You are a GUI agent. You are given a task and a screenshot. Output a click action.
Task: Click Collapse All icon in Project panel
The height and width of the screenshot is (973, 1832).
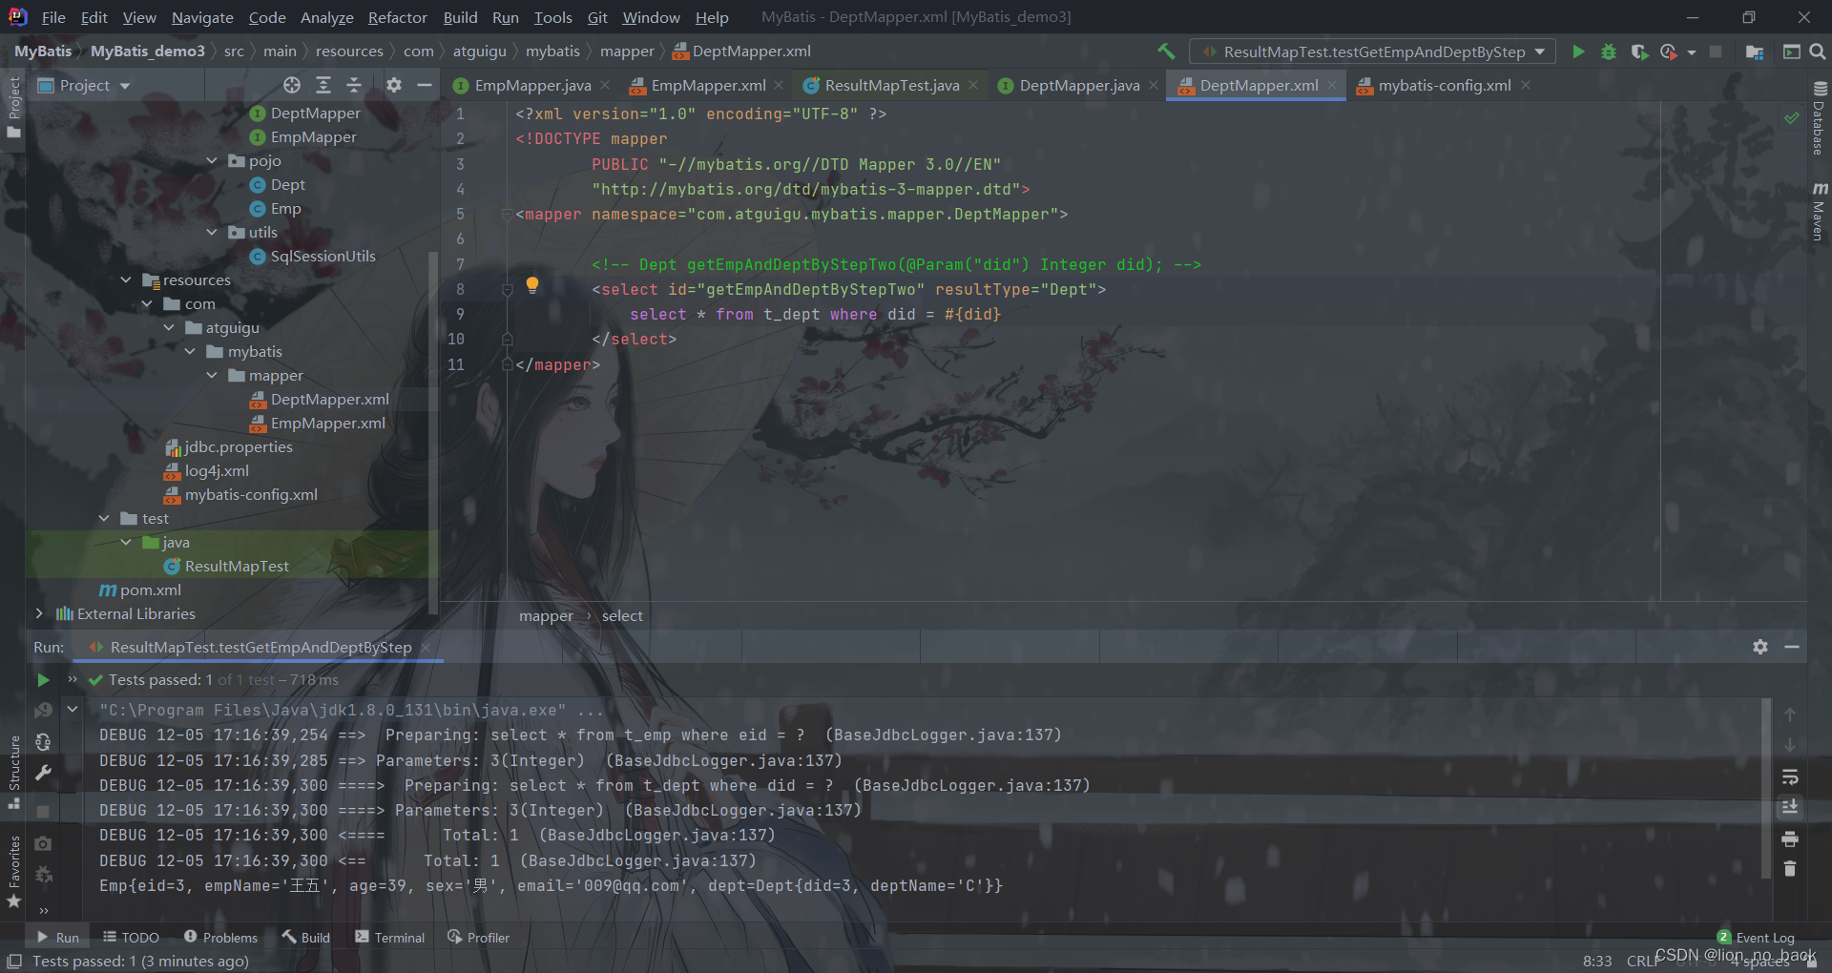tap(354, 86)
